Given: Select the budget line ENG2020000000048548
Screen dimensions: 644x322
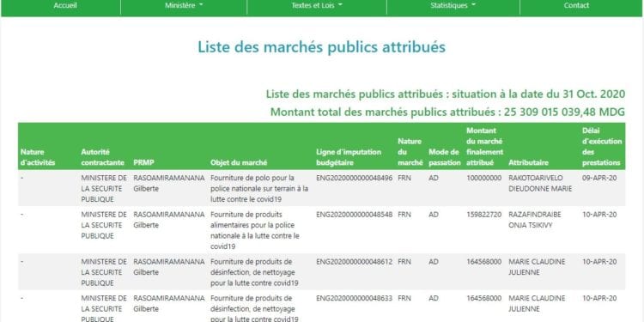Looking at the screenshot, I should tap(354, 215).
